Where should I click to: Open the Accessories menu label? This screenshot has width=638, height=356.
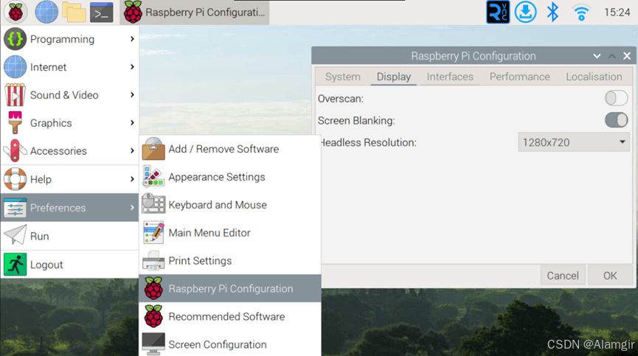(x=58, y=151)
